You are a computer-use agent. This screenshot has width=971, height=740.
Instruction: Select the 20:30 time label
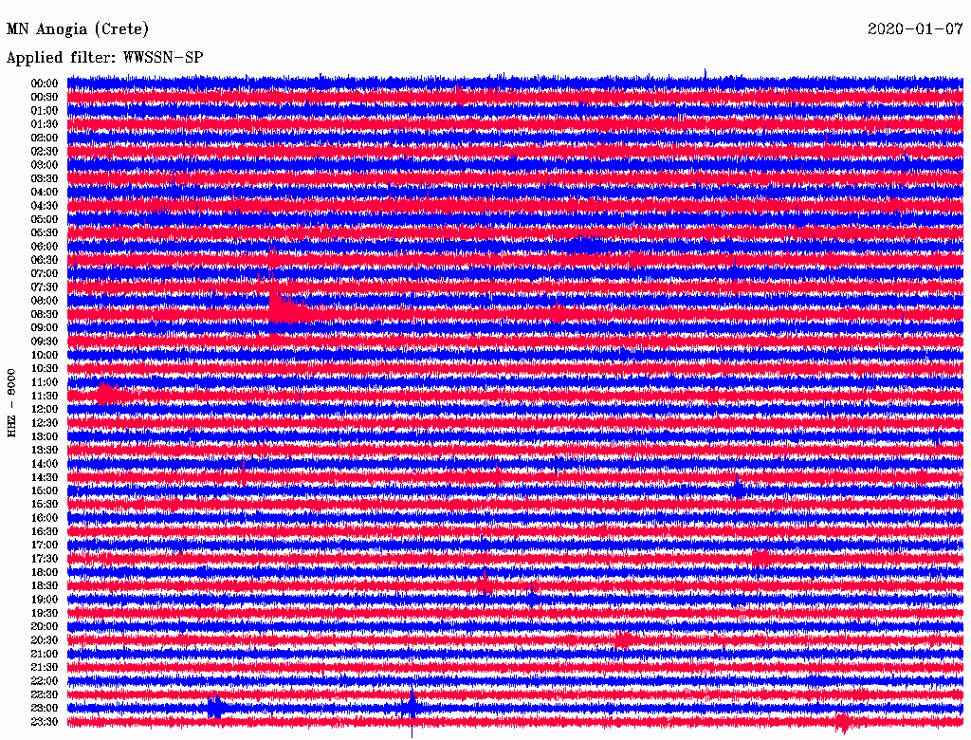point(45,640)
